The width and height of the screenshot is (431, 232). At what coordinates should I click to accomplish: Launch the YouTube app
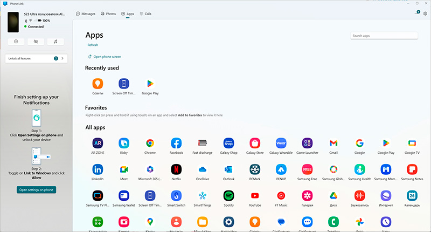[x=255, y=196]
